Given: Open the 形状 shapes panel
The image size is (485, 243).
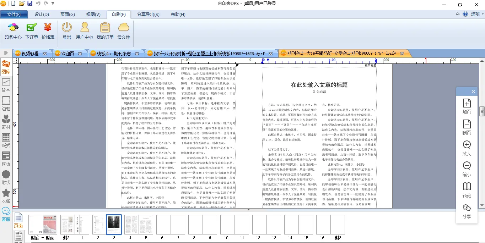Looking at the screenshot, I should point(6,177).
